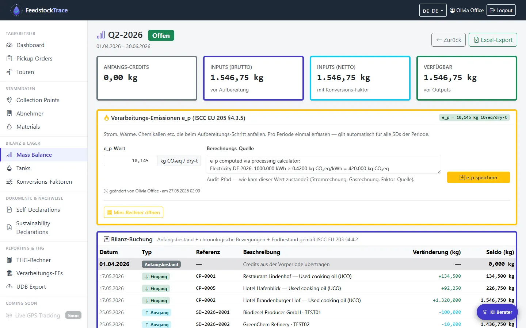Image resolution: width=526 pixels, height=328 pixels.
Task: Click the Excel-Export button
Action: tap(493, 40)
